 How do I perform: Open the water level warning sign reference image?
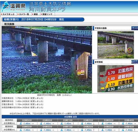point(116,79)
